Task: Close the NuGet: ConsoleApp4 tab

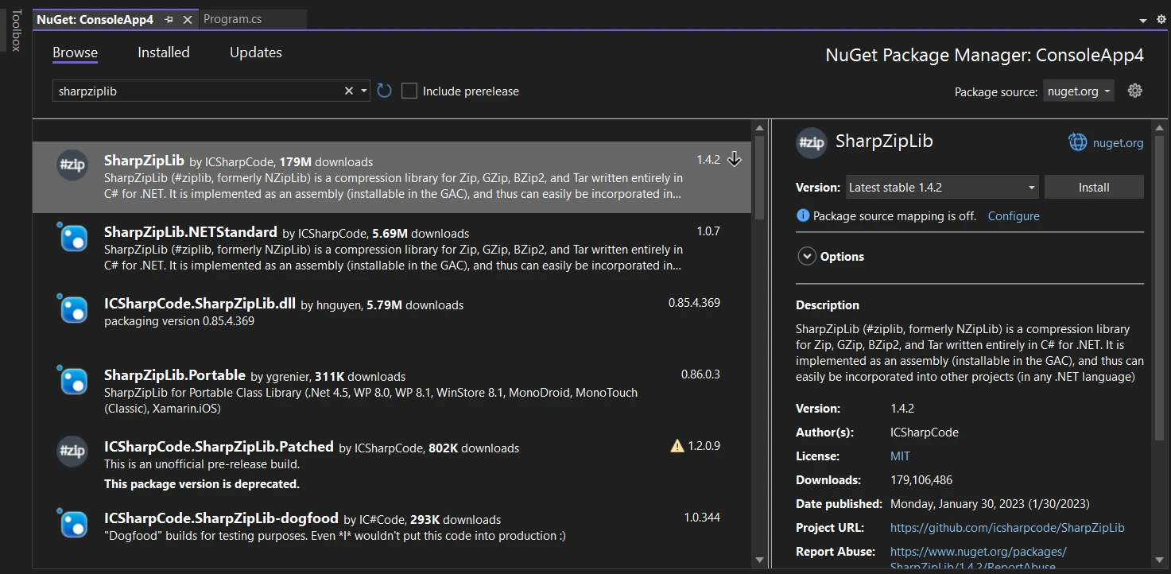Action: click(x=188, y=19)
